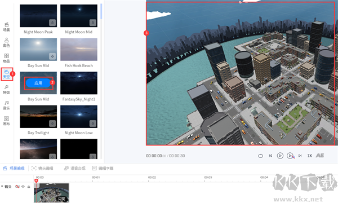Click the 00:01 mark on timeline ruler

pos(96,177)
